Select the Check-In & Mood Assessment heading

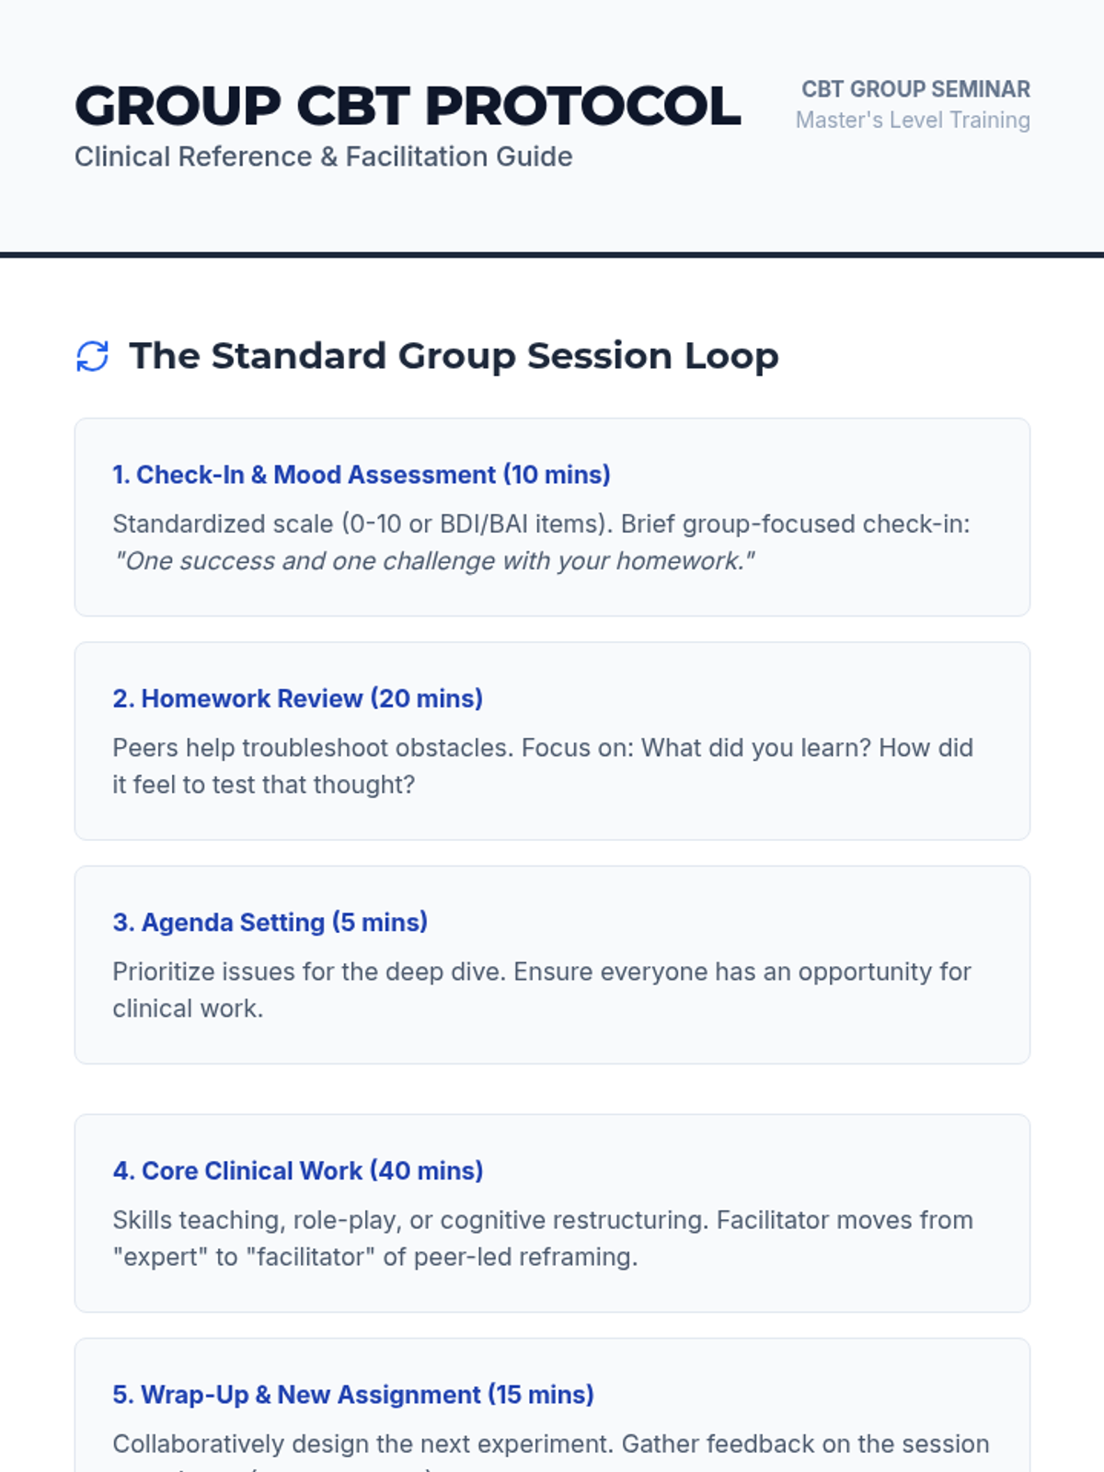(361, 475)
